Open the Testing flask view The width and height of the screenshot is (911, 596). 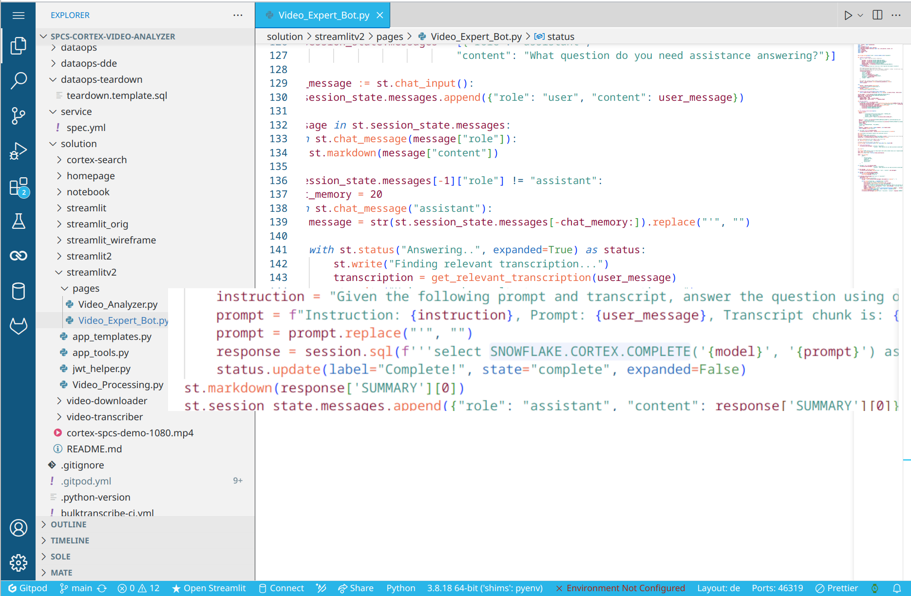[19, 222]
